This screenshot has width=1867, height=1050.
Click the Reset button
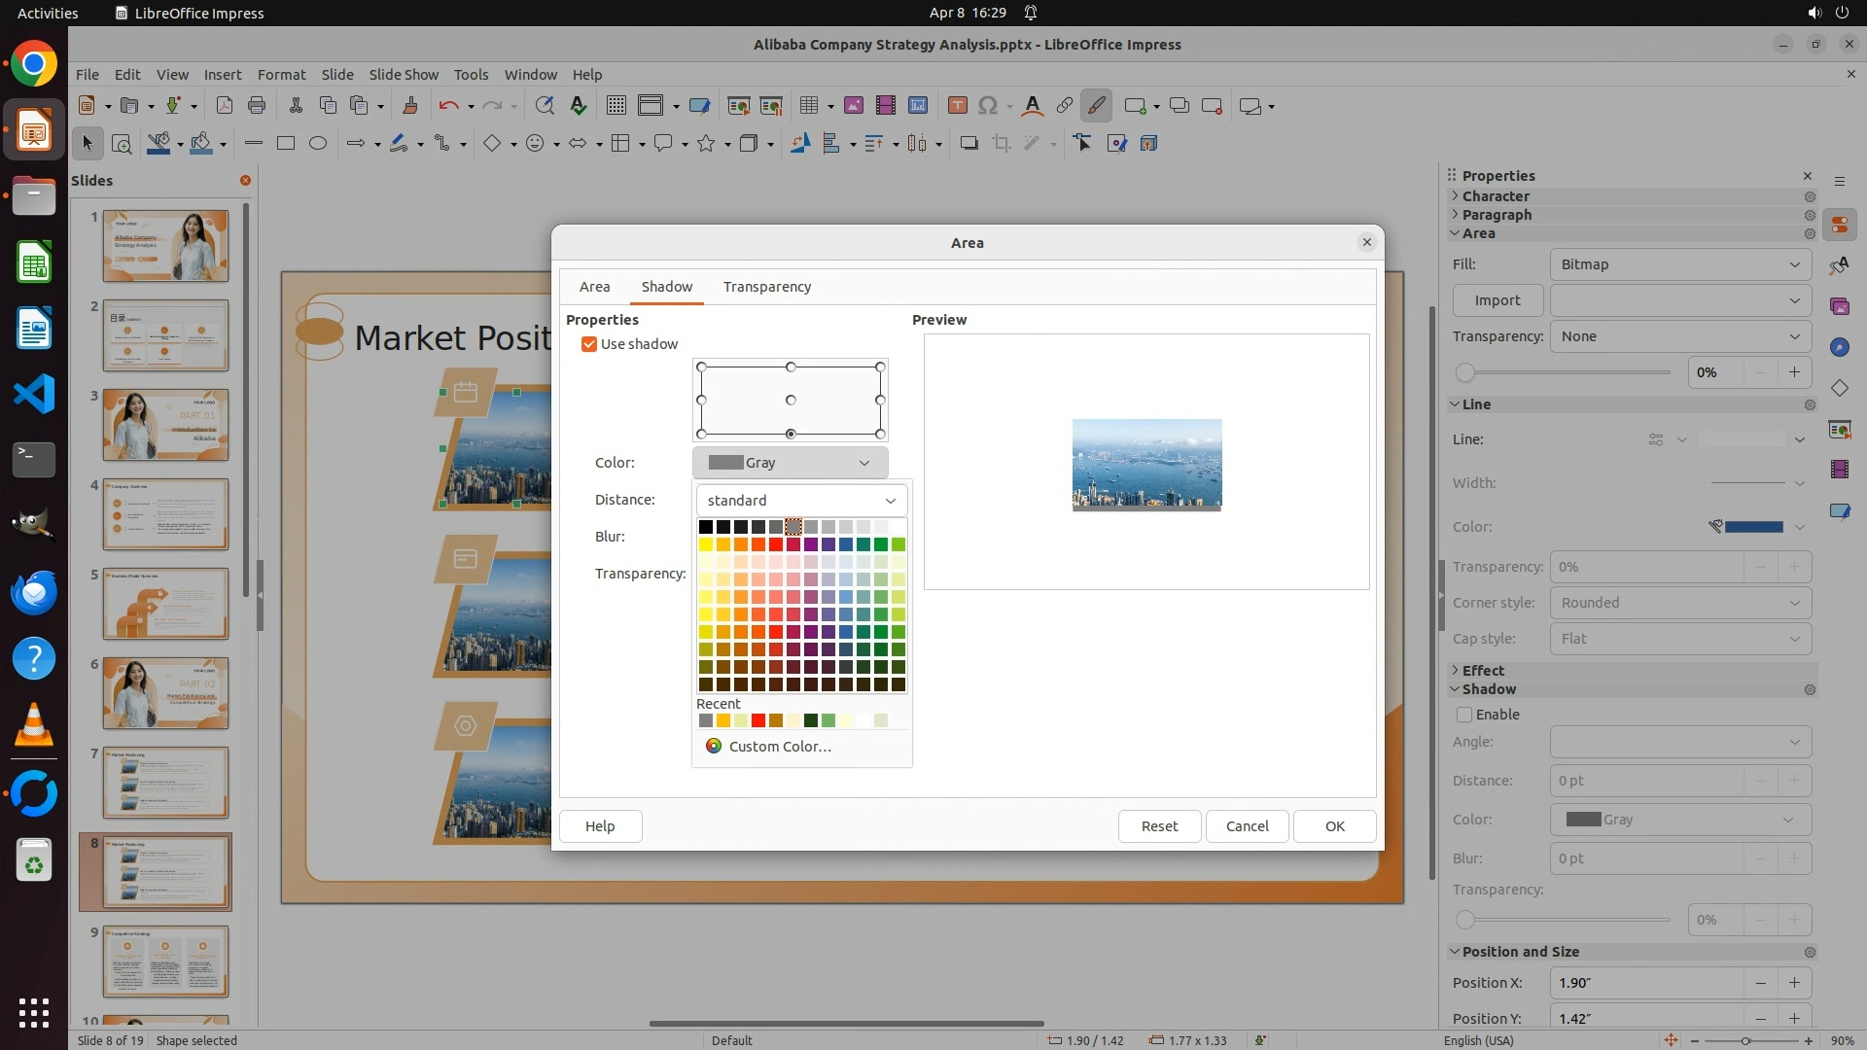pos(1159,826)
